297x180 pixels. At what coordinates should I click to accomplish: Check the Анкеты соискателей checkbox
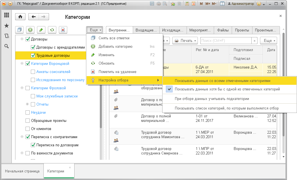(33, 72)
